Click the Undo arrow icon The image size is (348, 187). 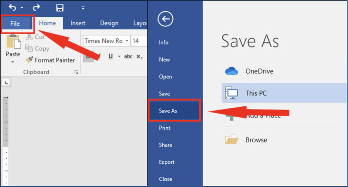pyautogui.click(x=12, y=7)
